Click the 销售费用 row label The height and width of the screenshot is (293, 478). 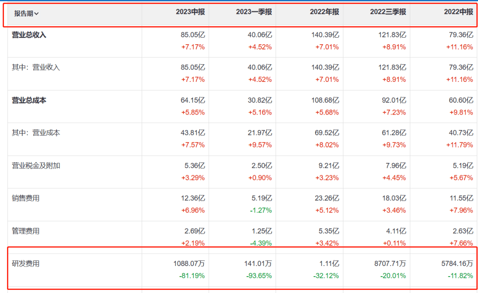click(25, 198)
